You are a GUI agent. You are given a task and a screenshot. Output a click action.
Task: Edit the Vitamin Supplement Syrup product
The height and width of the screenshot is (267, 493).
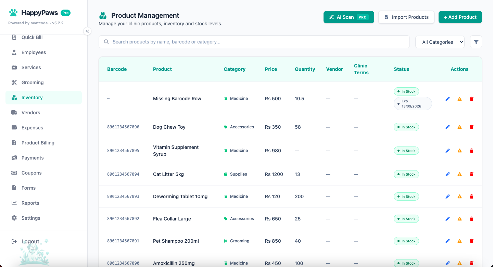(447, 151)
